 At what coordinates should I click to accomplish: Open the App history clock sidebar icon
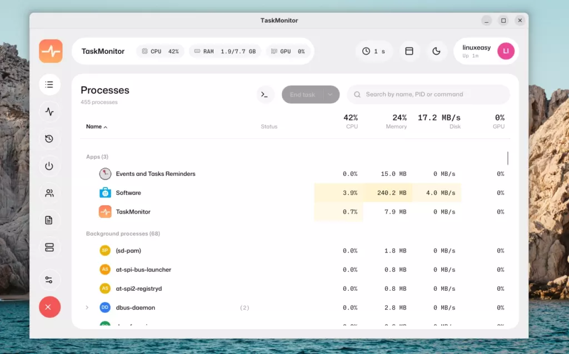pyautogui.click(x=49, y=139)
